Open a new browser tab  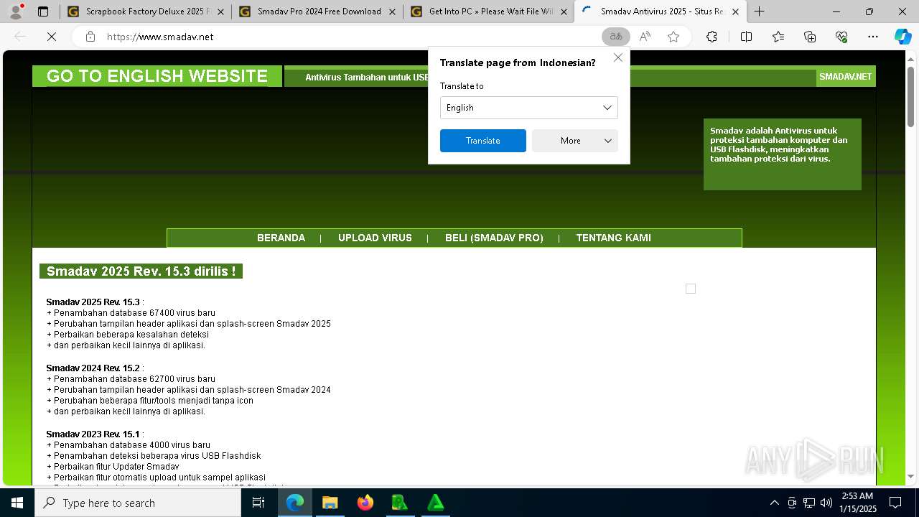759,11
